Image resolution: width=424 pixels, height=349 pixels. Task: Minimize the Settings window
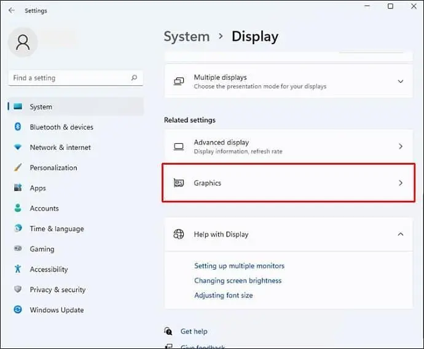pos(367,6)
